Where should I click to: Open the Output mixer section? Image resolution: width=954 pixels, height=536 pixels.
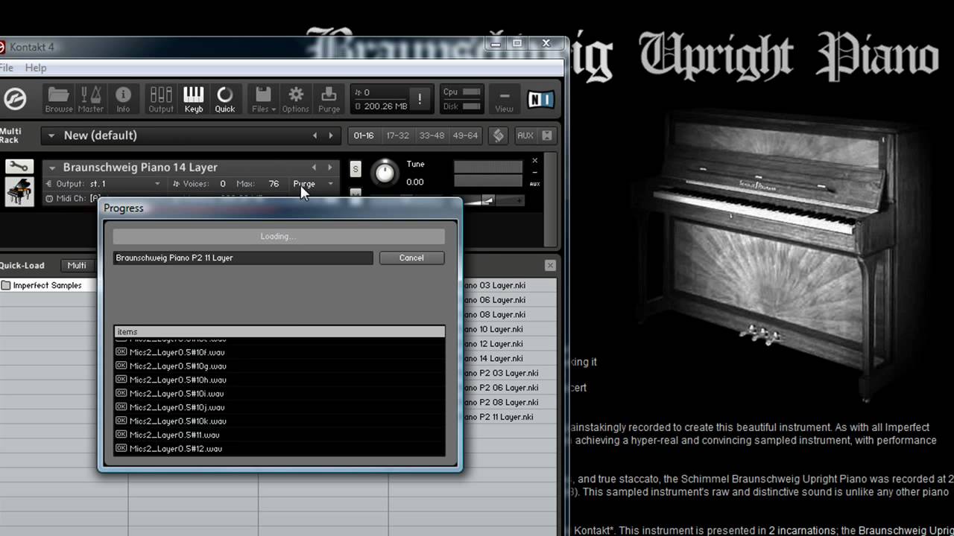161,99
